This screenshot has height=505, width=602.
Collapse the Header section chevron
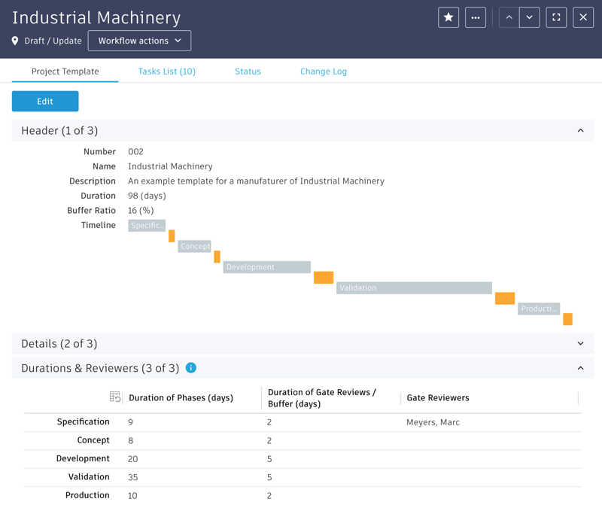pos(580,131)
